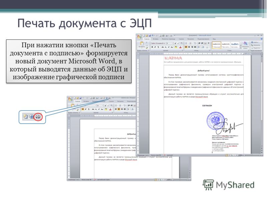Switch to Главная tab in front window
The width and height of the screenshot is (267, 200).
tap(147, 39)
